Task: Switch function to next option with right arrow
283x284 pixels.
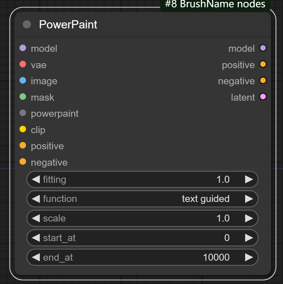Action: pyautogui.click(x=249, y=199)
